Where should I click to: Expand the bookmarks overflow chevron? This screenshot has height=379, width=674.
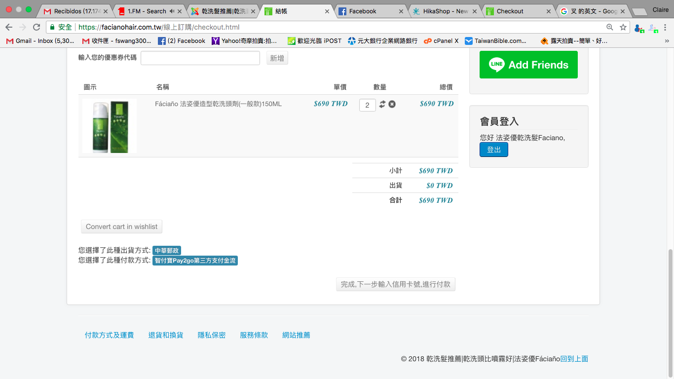667,41
